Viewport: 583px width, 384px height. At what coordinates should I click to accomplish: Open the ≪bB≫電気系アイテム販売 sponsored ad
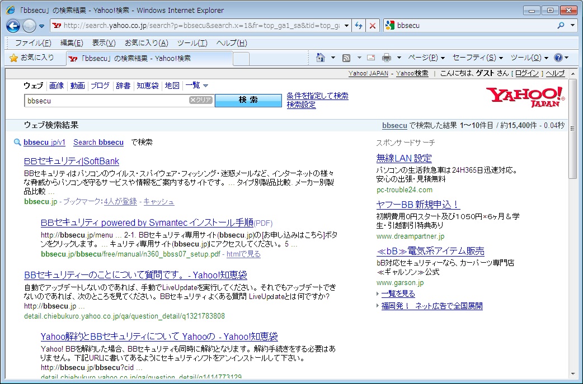[431, 251]
